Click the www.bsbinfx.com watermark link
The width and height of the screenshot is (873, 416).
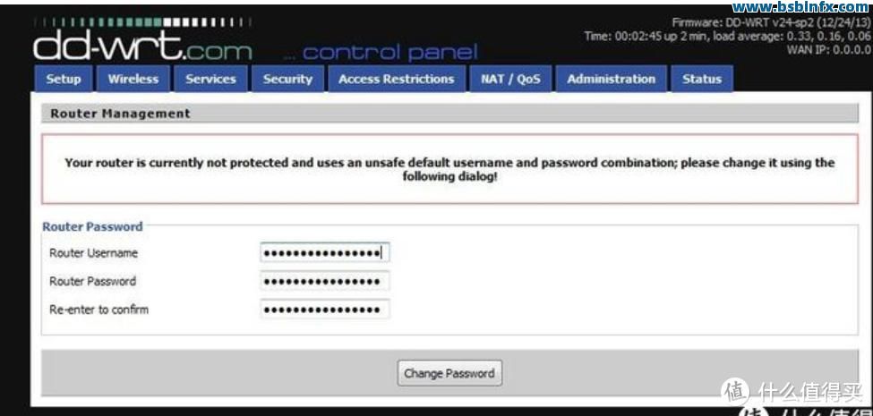point(800,6)
